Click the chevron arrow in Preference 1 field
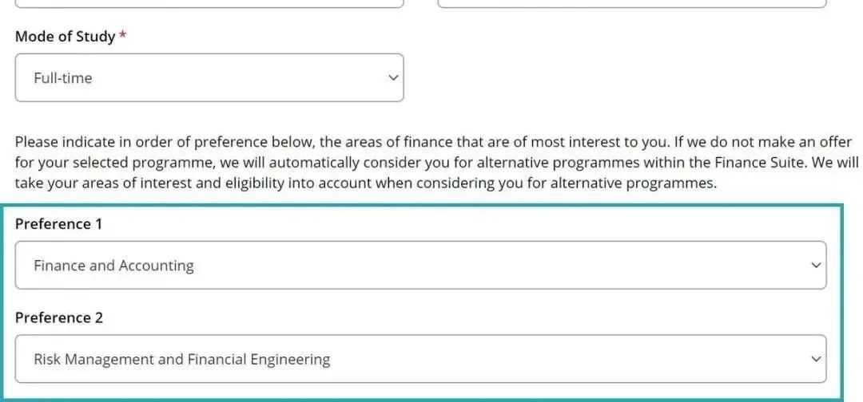The width and height of the screenshot is (863, 402). click(815, 266)
